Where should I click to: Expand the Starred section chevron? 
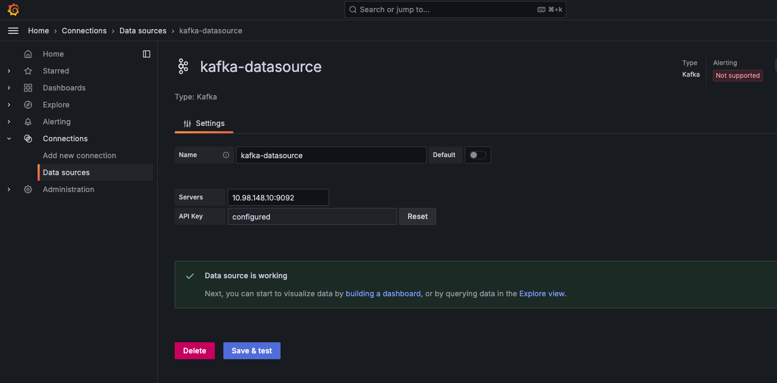[9, 71]
